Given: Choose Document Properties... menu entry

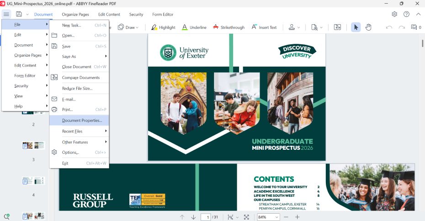Looking at the screenshot, I should tap(79, 120).
